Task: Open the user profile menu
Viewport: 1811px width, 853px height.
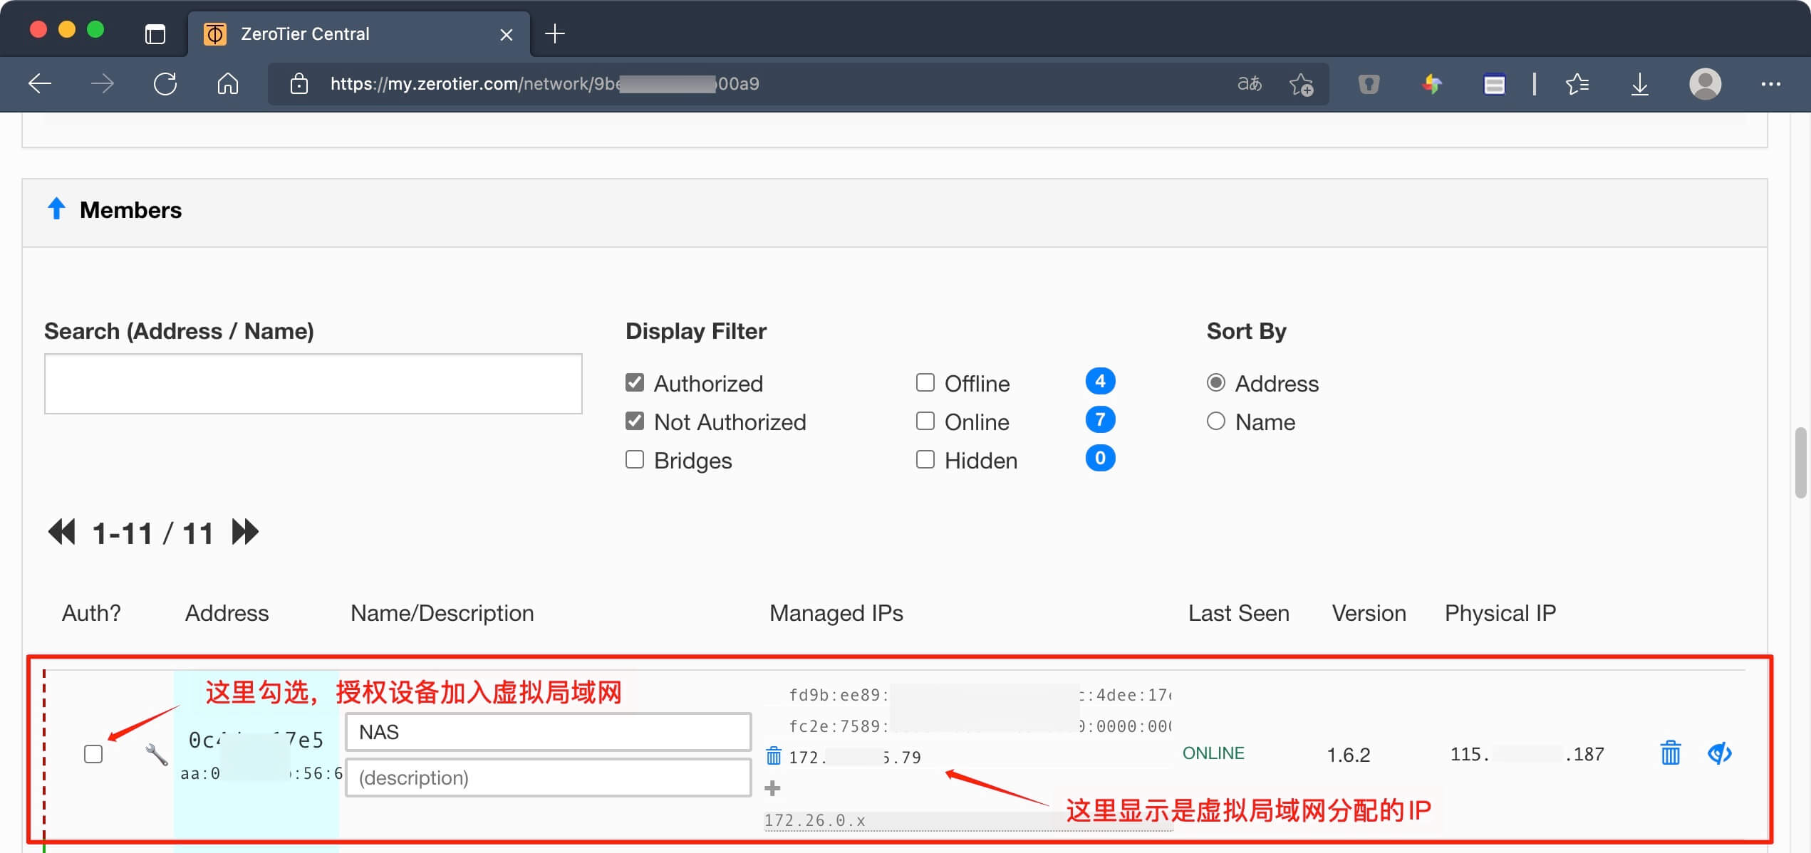Action: coord(1706,84)
